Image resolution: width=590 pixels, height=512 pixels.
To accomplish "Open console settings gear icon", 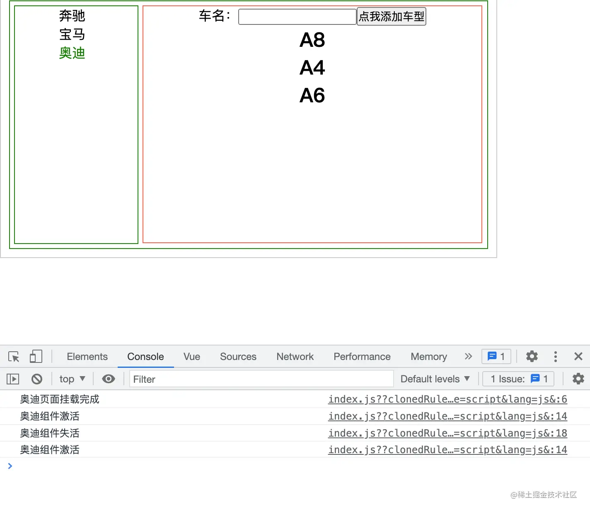I will (x=578, y=379).
